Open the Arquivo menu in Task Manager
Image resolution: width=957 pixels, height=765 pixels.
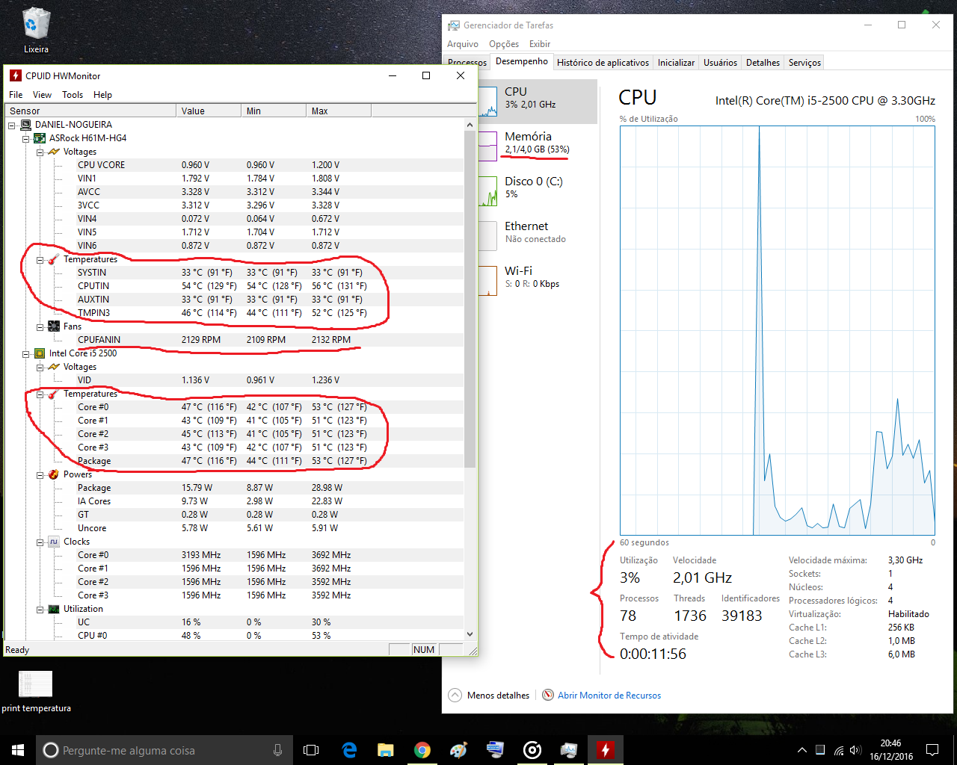[463, 44]
